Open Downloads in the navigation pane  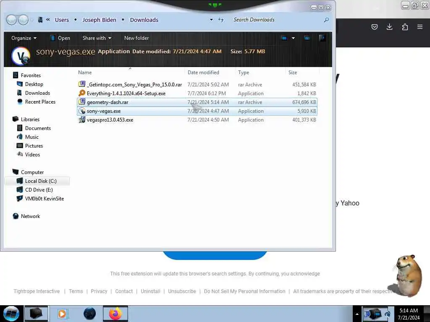(x=37, y=93)
